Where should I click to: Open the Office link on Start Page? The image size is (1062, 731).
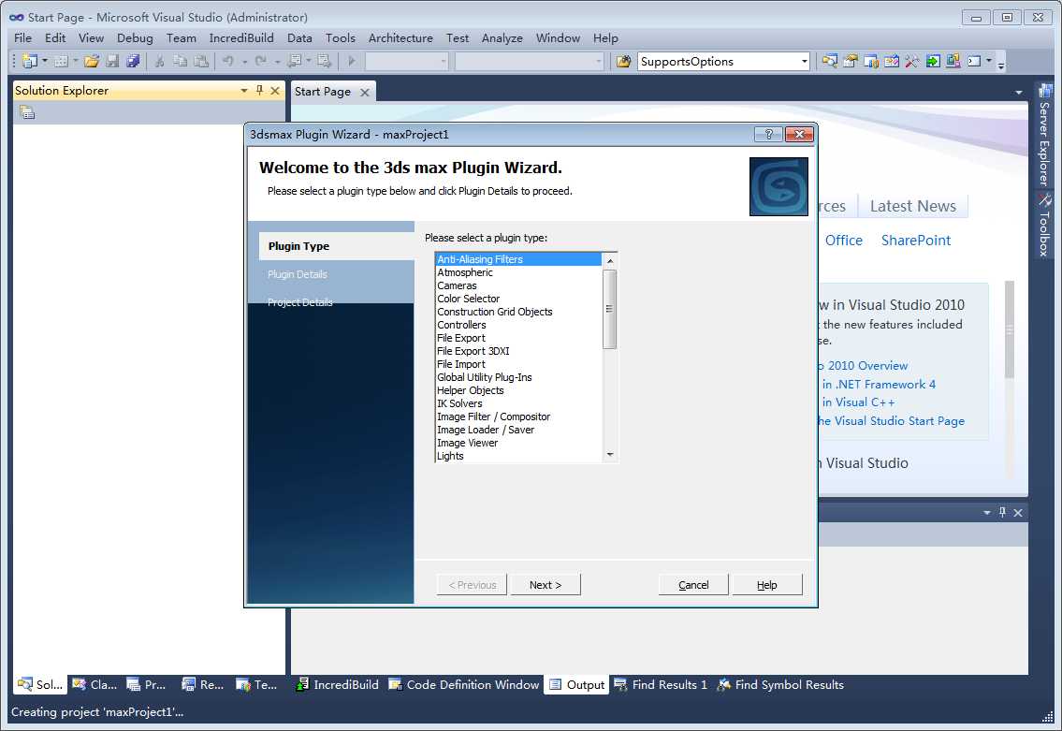(x=843, y=240)
